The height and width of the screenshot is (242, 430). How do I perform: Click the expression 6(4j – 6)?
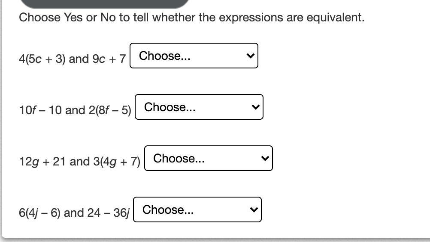point(39,212)
